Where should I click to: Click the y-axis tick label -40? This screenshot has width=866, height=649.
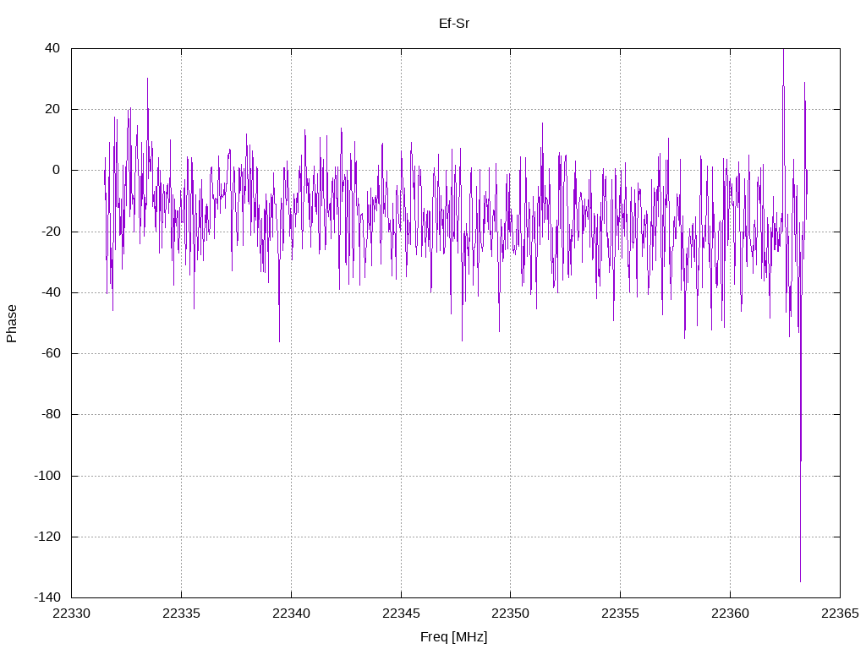coord(51,292)
